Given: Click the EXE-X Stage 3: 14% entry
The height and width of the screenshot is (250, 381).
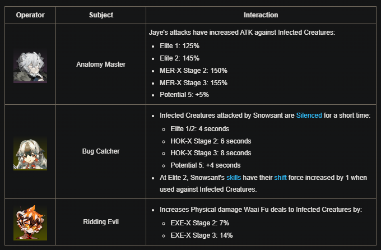Looking at the screenshot, I should click(202, 235).
